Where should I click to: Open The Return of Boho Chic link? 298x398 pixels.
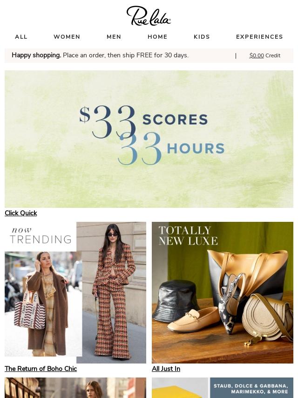coord(41,369)
